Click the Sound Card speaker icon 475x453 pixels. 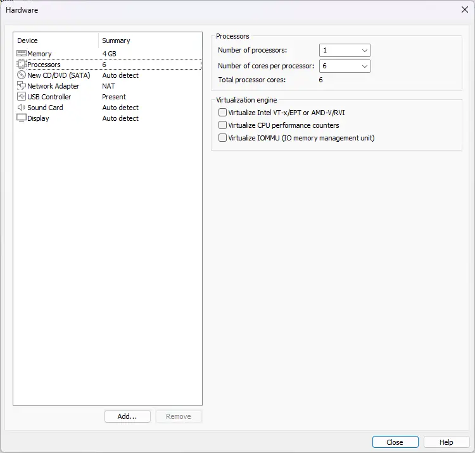(x=21, y=108)
